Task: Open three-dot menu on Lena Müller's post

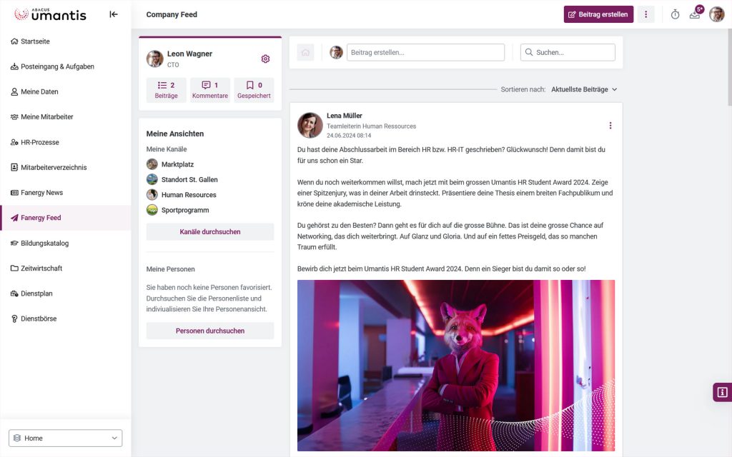Action: pyautogui.click(x=610, y=126)
